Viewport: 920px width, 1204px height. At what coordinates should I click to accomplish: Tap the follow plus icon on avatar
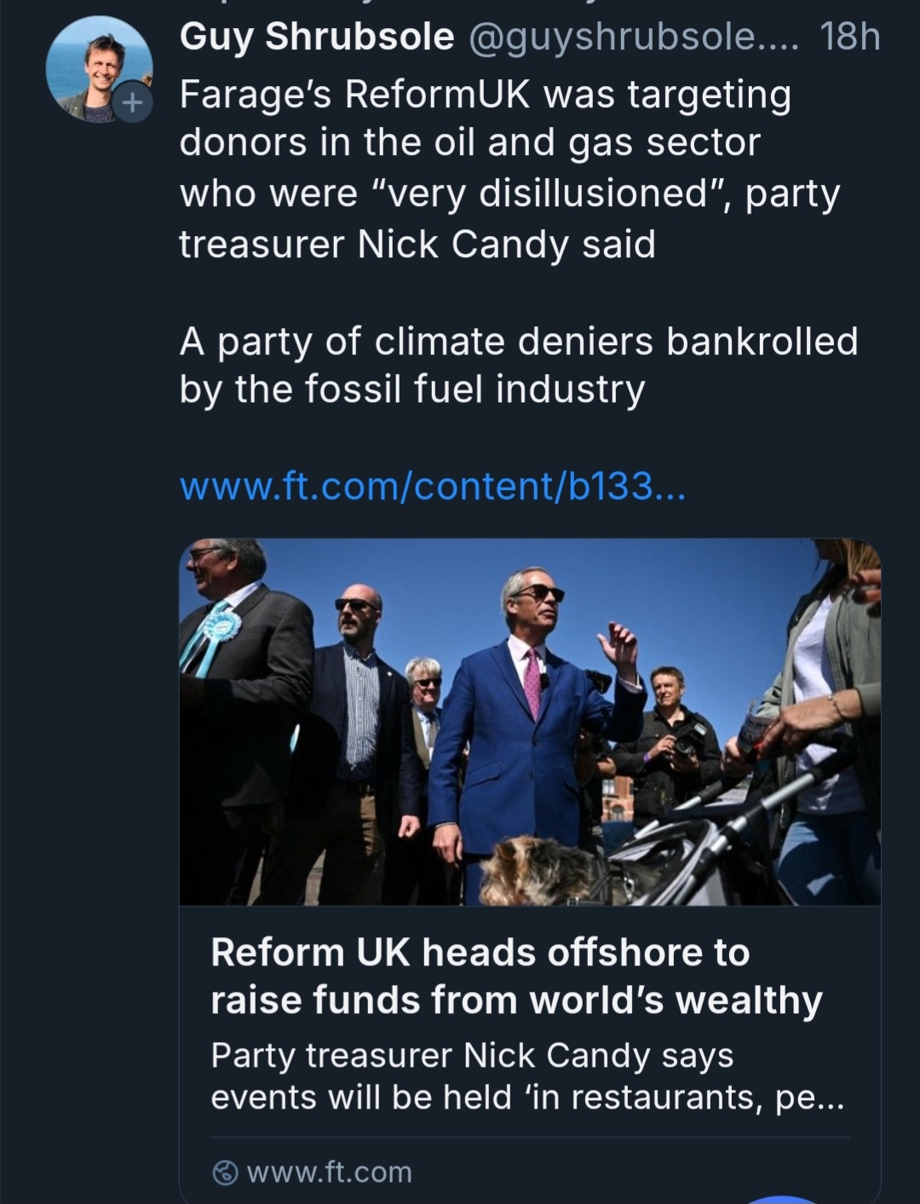click(x=132, y=103)
